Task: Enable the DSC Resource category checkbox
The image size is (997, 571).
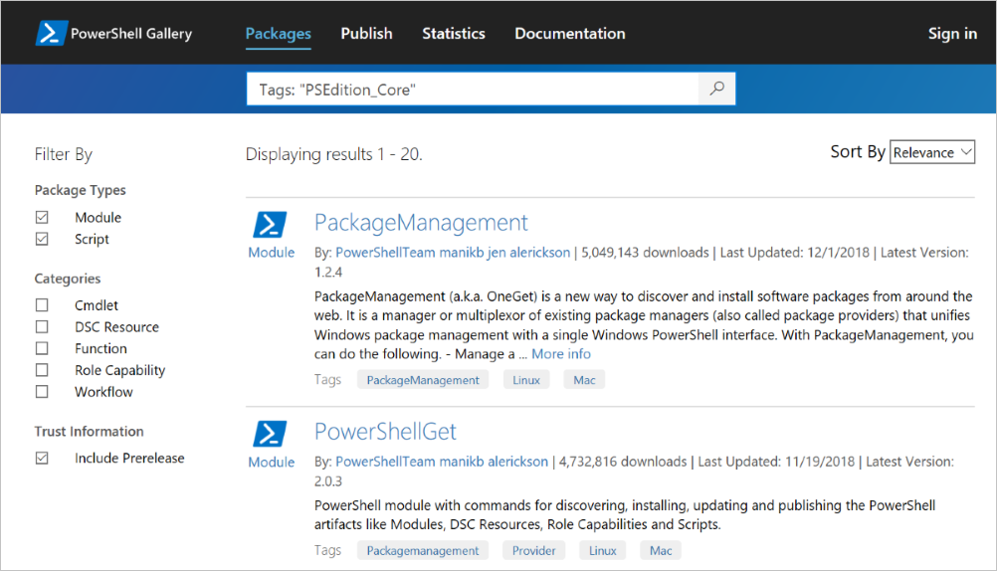Action: [42, 327]
